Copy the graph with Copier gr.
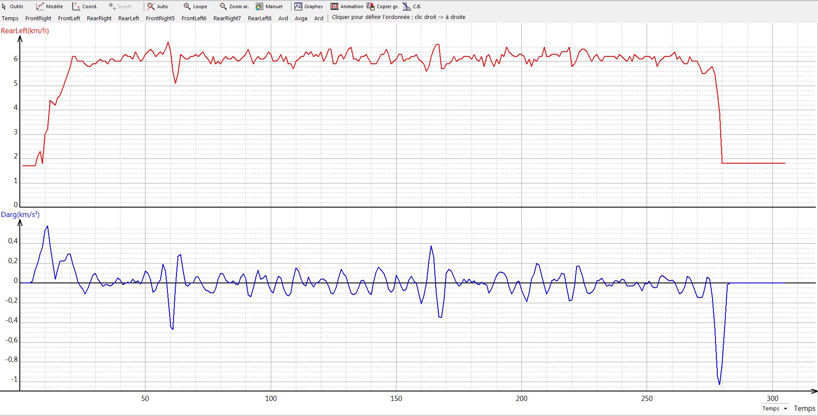The image size is (818, 416). [x=383, y=6]
